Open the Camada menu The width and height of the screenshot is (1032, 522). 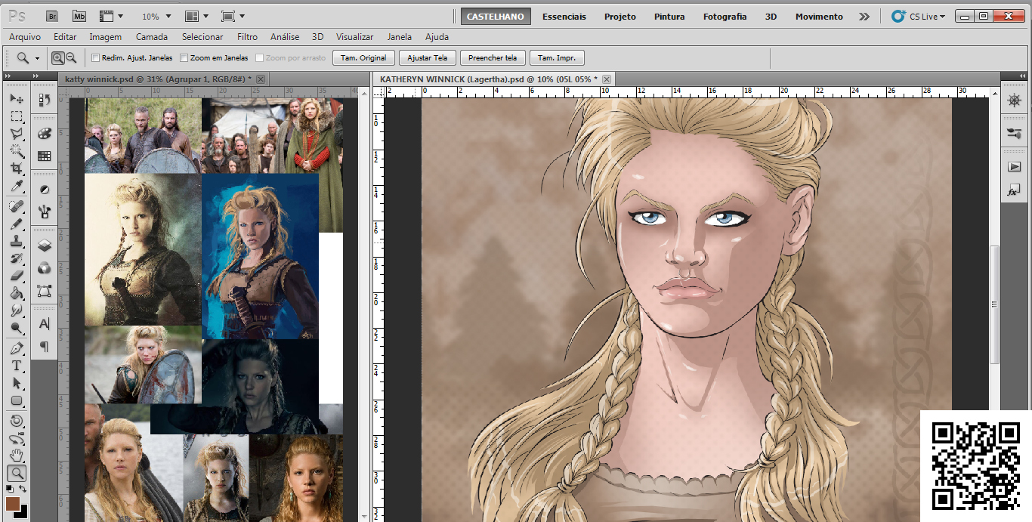[152, 36]
